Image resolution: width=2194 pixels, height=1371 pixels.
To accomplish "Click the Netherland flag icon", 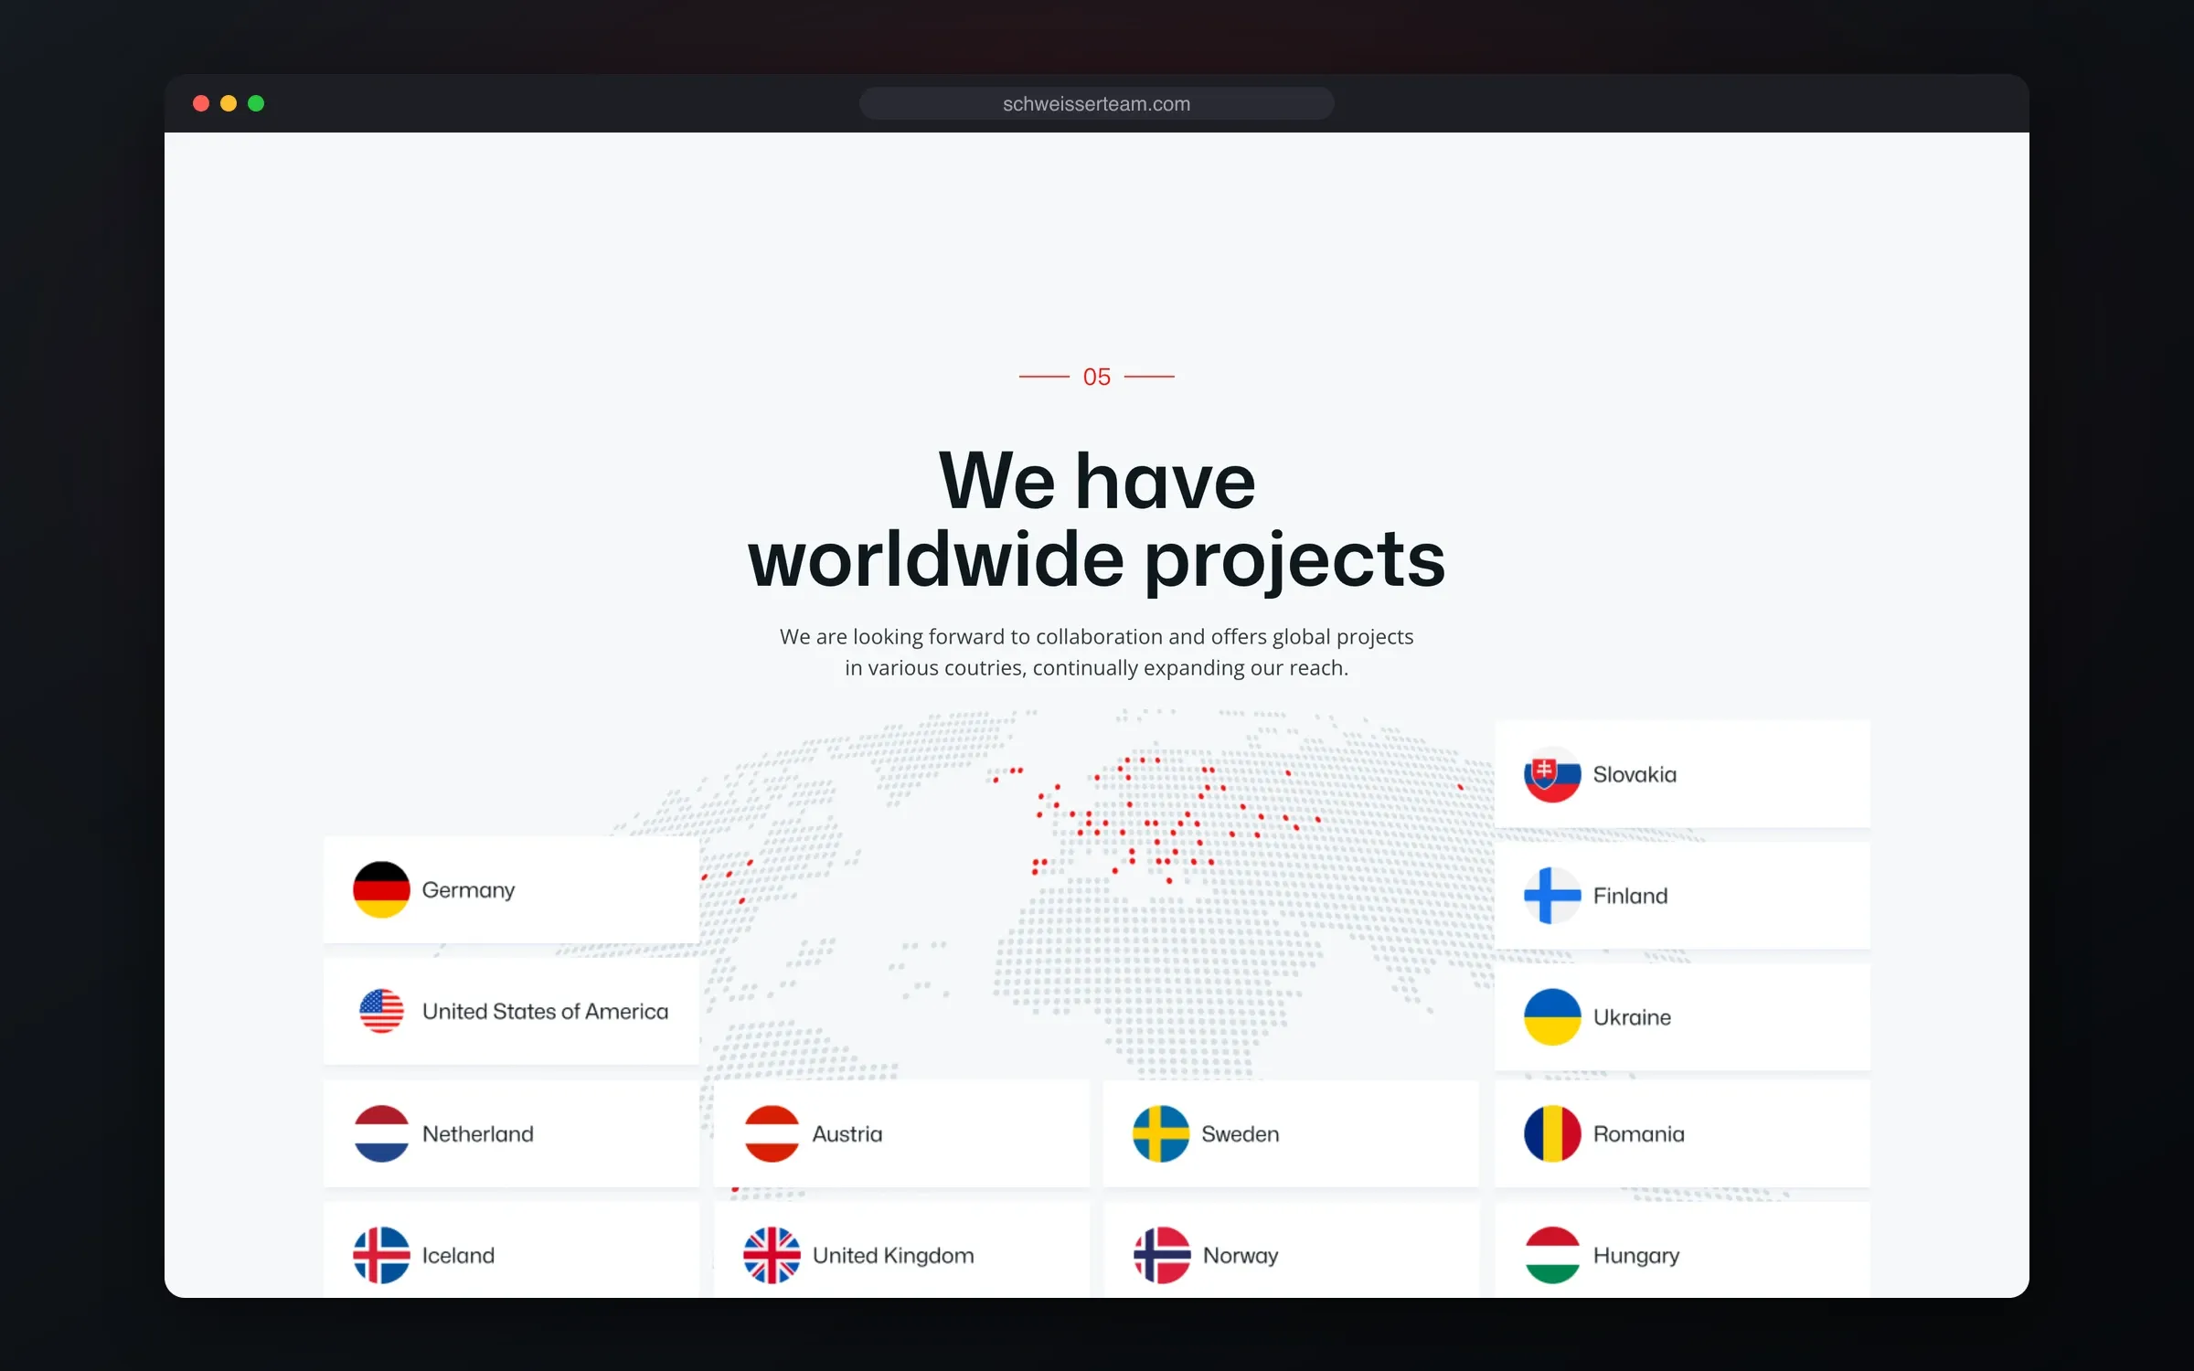I will (x=381, y=1133).
